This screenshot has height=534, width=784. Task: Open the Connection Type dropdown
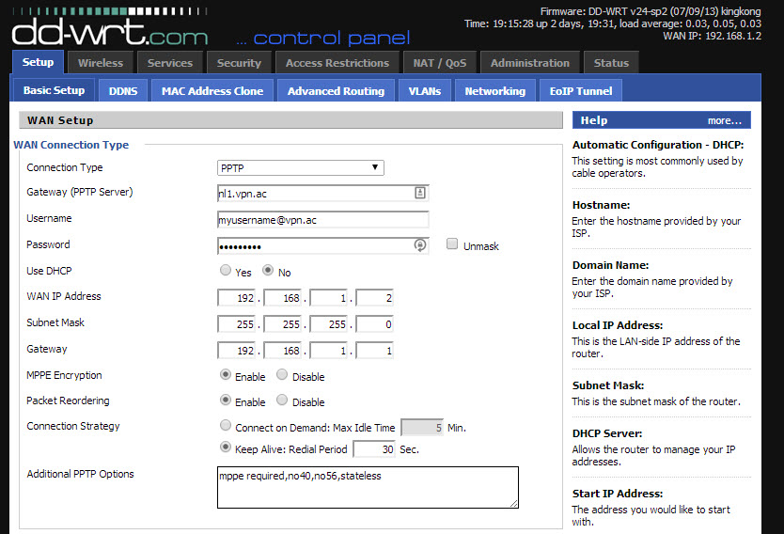(x=301, y=168)
